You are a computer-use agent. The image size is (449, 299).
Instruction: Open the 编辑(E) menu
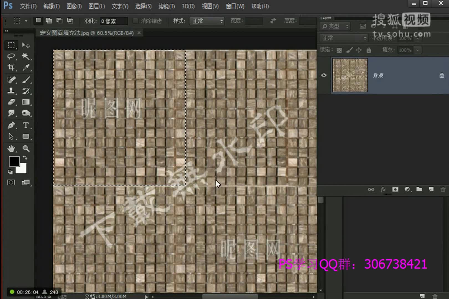(52, 6)
